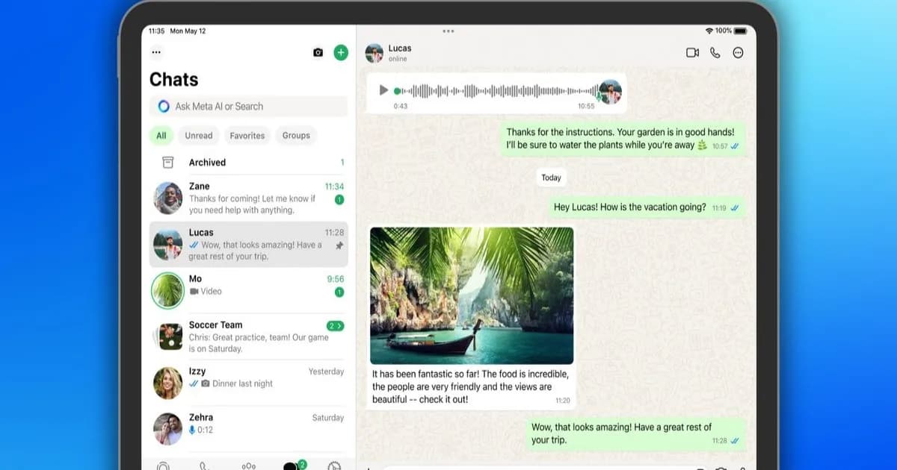897x470 pixels.
Task: Open chat with Izzy
Action: [249, 383]
